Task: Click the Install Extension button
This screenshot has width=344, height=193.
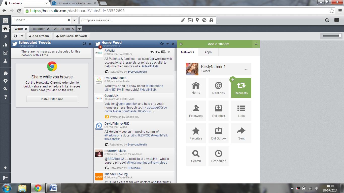Action: point(52,99)
